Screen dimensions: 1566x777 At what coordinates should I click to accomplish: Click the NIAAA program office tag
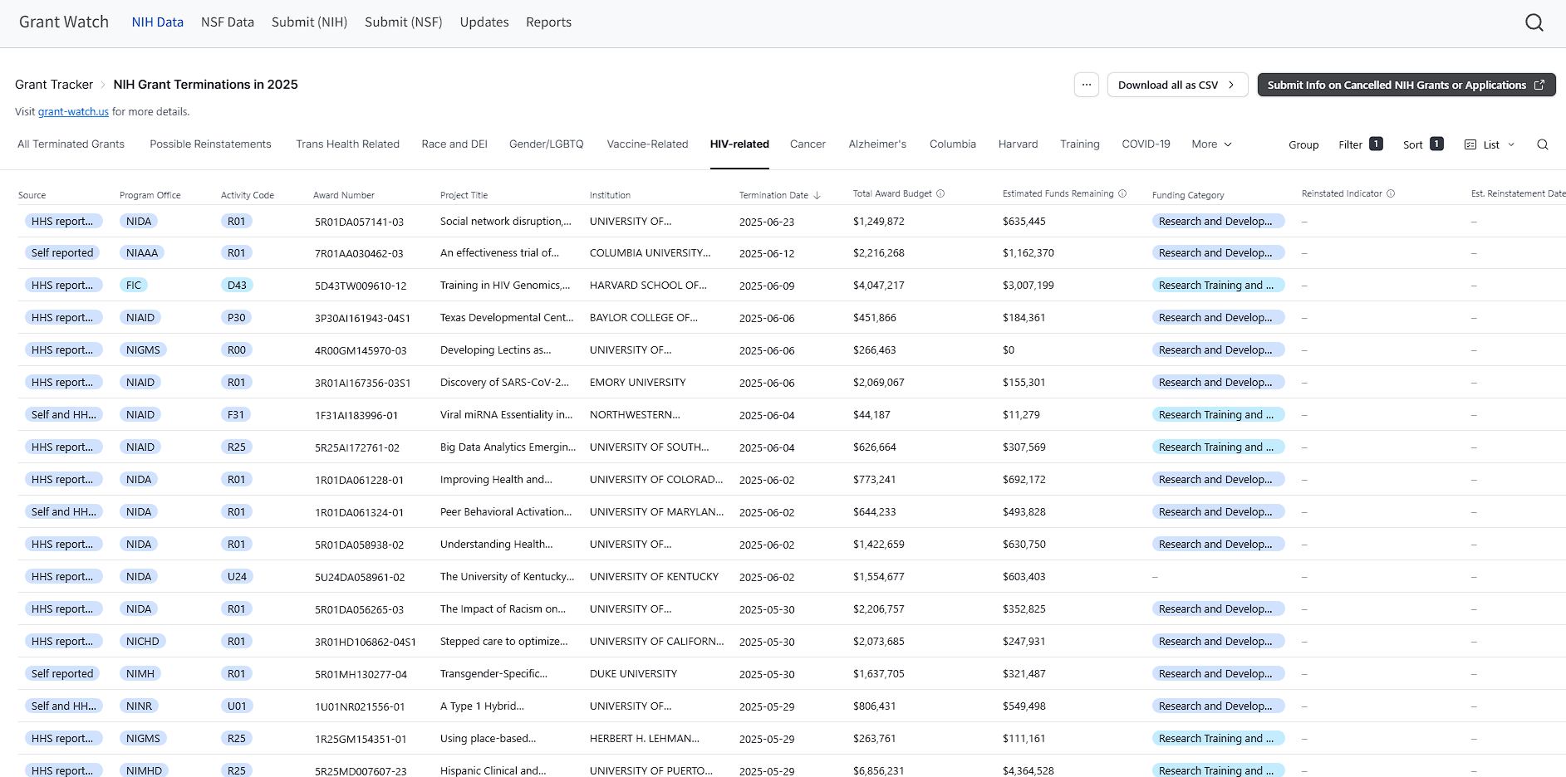[x=142, y=252]
